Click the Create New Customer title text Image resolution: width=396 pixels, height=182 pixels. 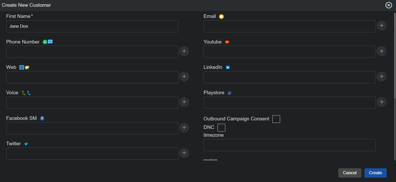26,5
